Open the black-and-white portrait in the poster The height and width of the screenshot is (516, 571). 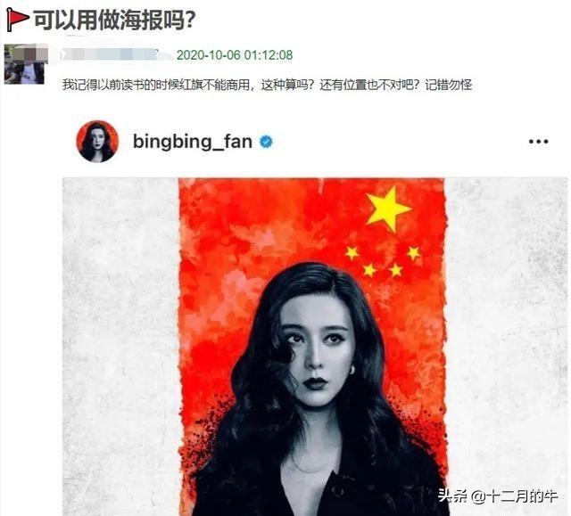pos(313,389)
